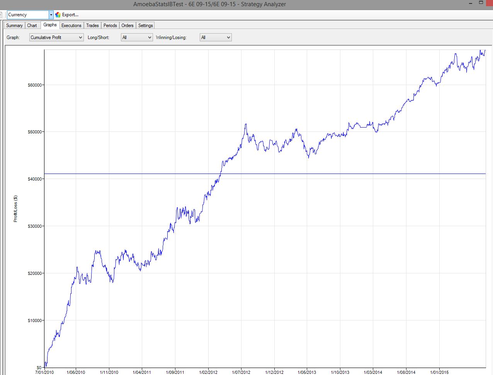Click the 1/04/2011 date label
Image resolution: width=493 pixels, height=375 pixels.
142,372
